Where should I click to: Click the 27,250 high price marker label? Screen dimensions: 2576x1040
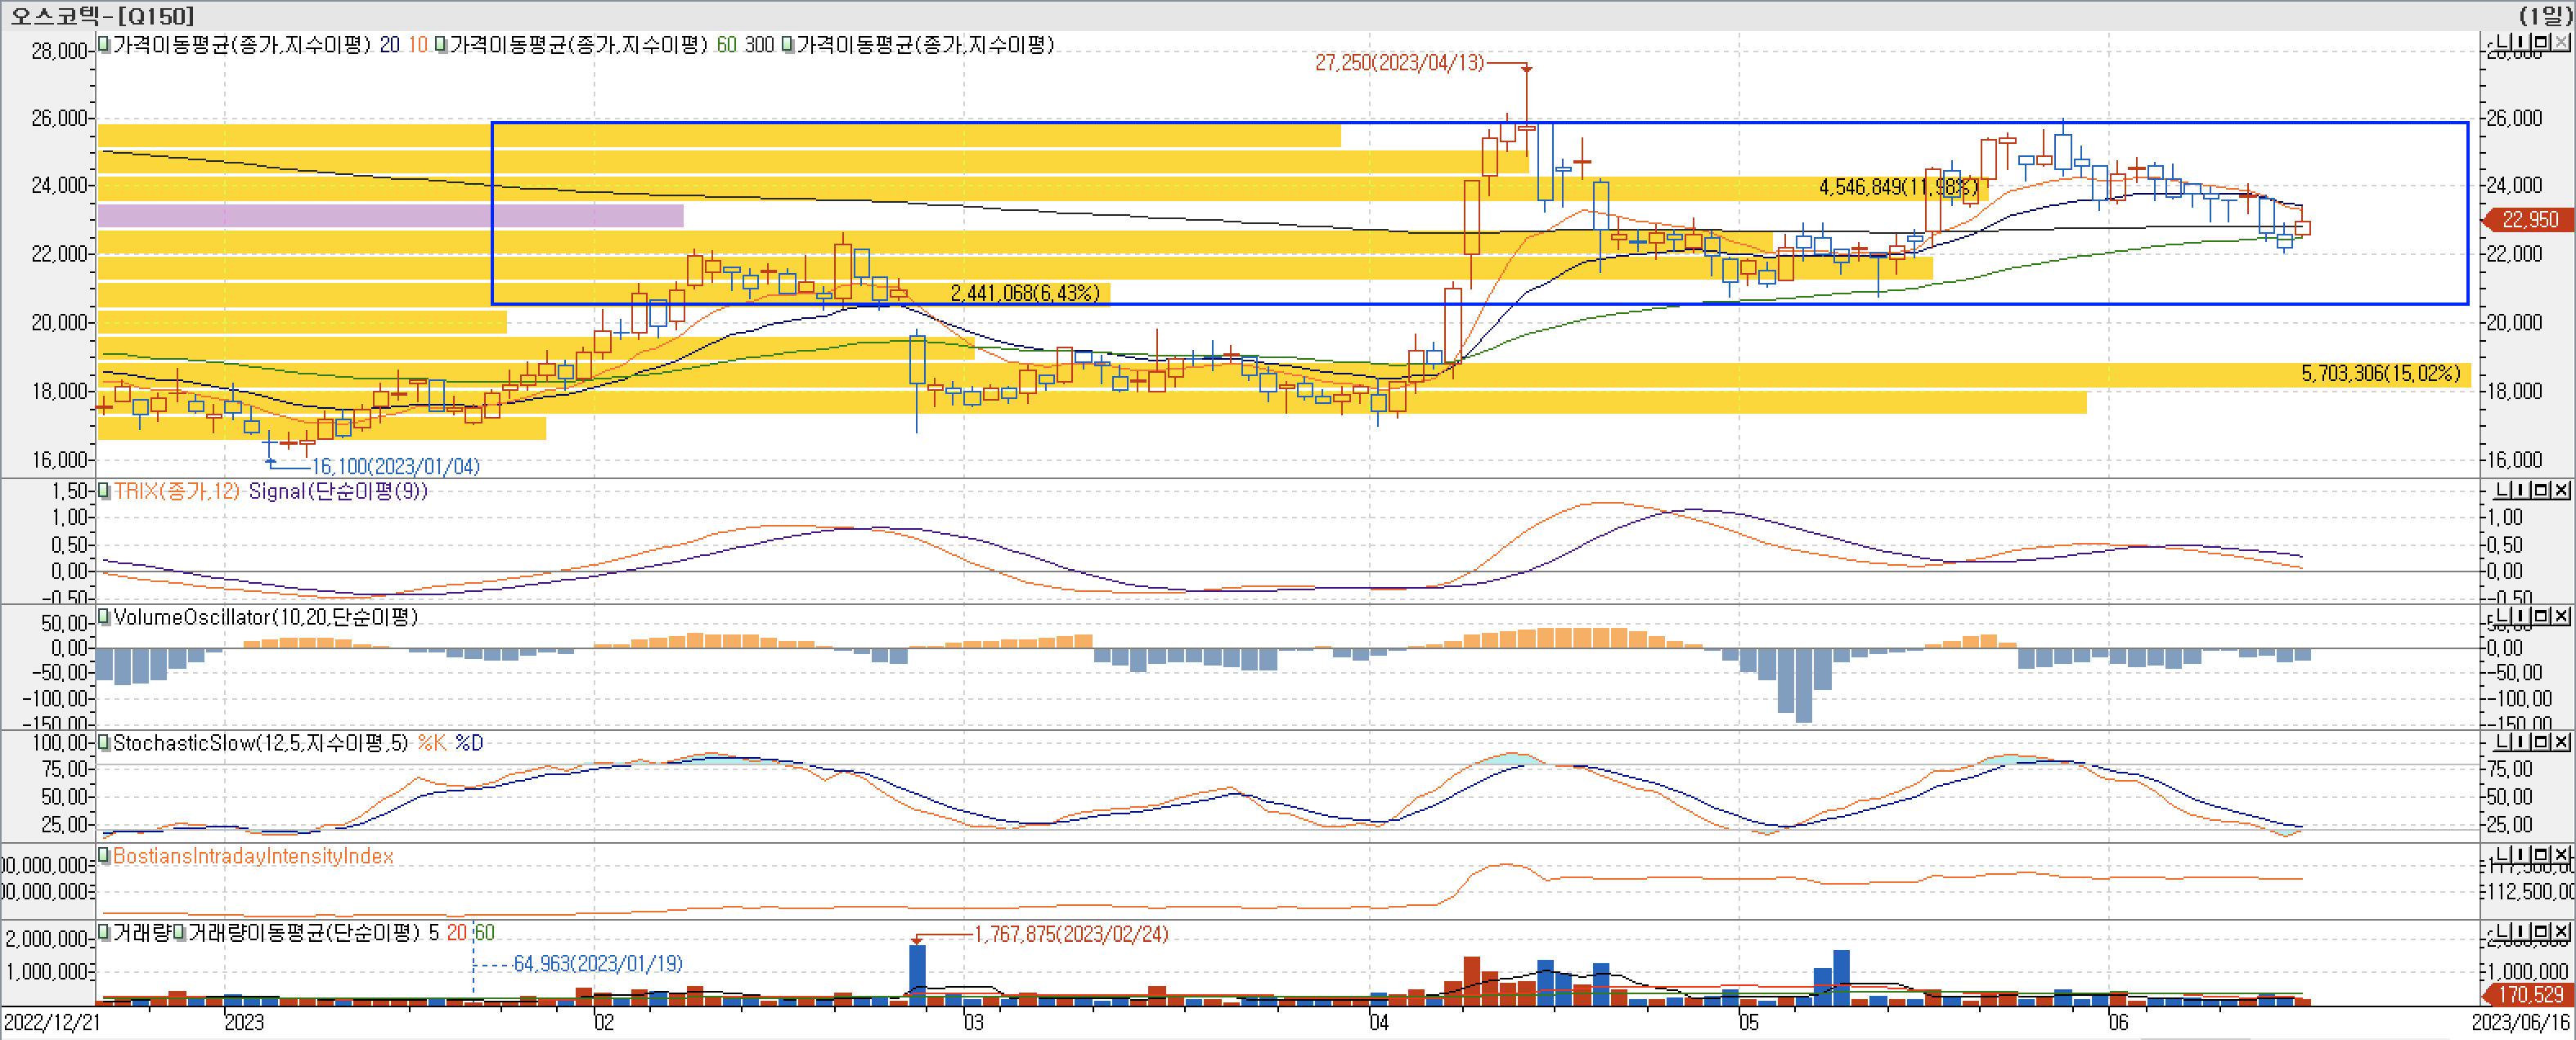coord(1398,63)
